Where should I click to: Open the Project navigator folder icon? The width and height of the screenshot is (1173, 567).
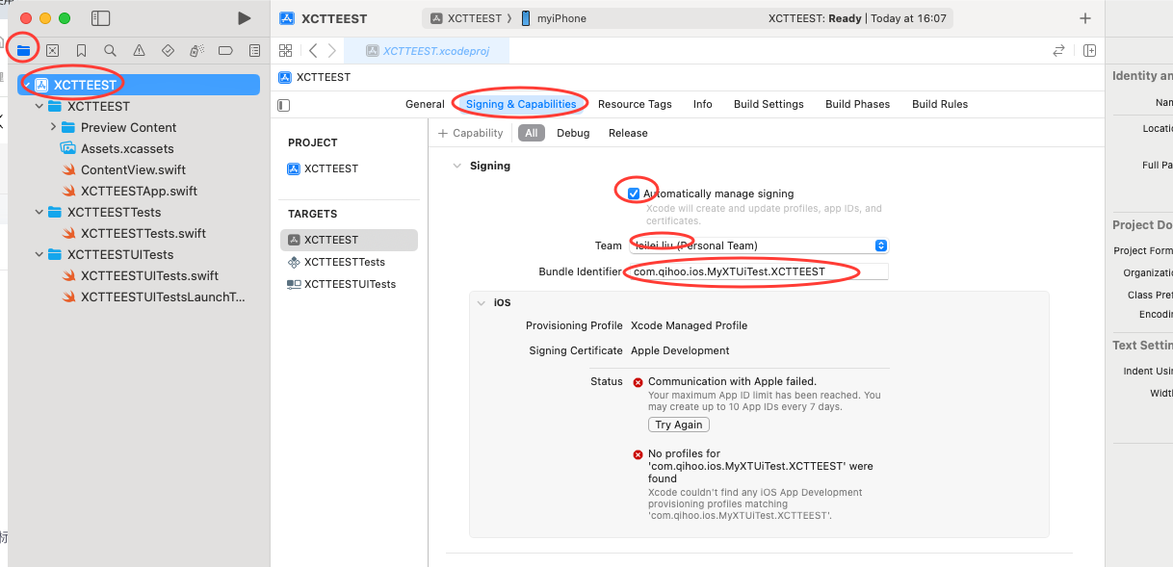[23, 50]
